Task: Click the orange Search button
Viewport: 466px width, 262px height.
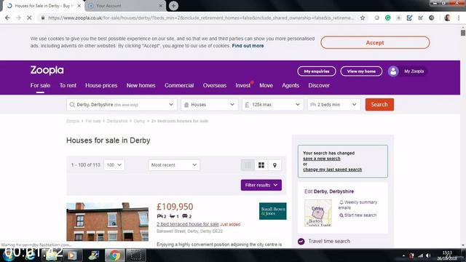Action: coord(379,105)
